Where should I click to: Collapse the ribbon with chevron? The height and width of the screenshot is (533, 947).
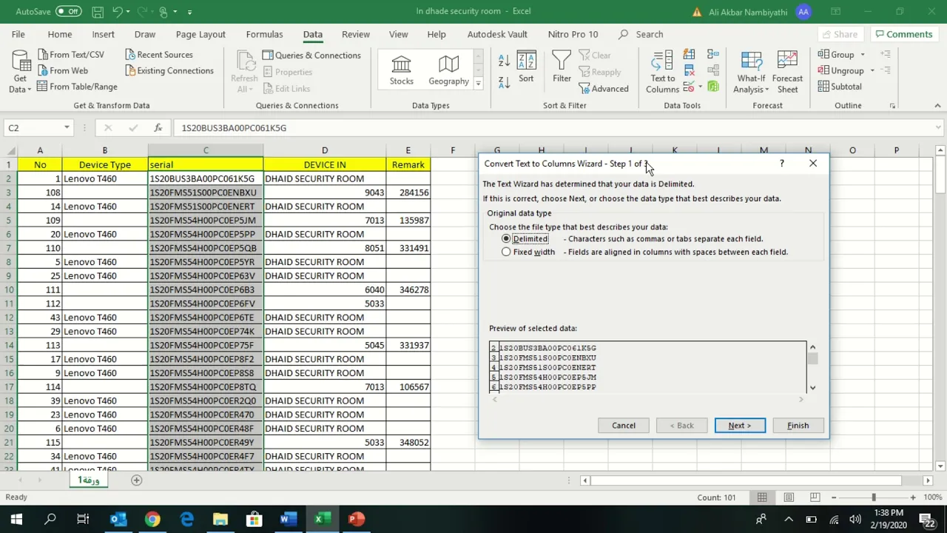click(x=937, y=106)
